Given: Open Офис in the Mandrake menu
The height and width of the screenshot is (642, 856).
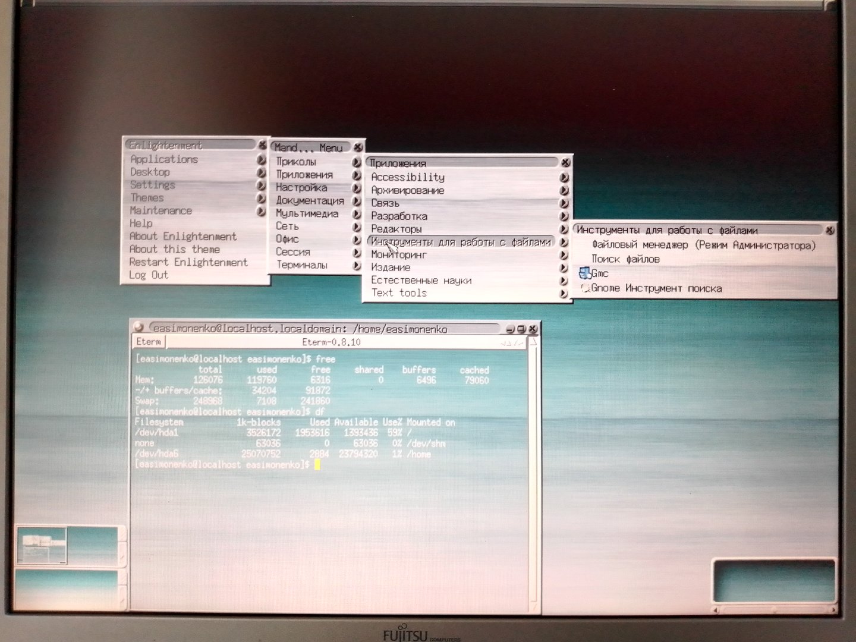Looking at the screenshot, I should 287,239.
